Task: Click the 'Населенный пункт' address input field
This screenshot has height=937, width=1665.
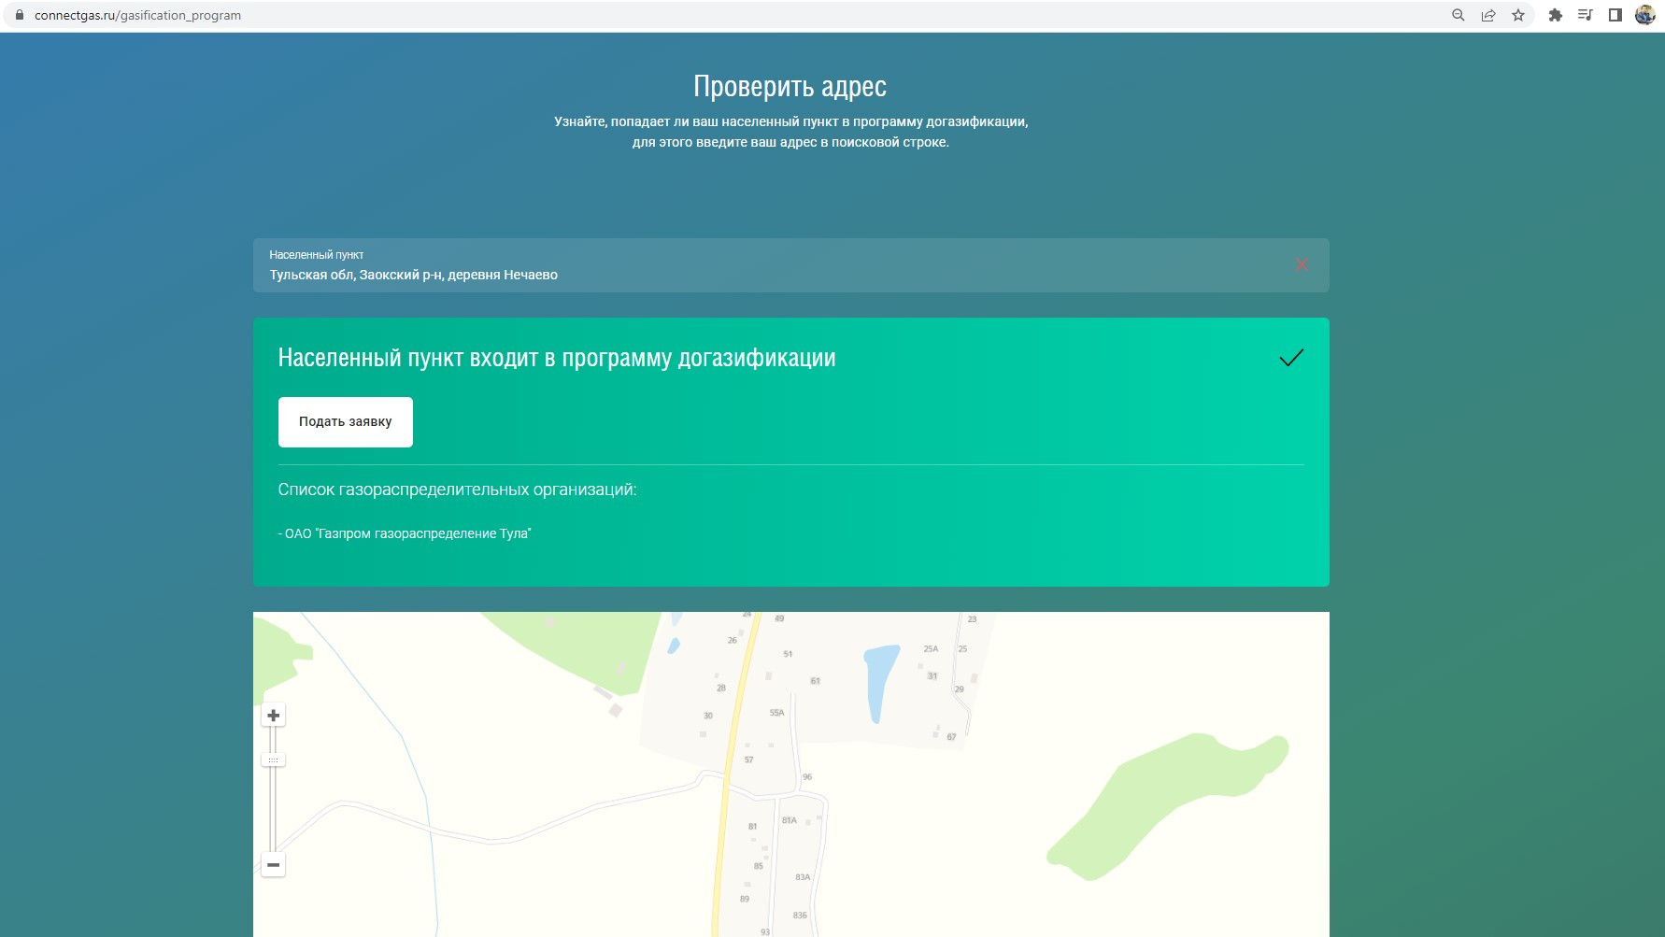Action: coord(790,265)
